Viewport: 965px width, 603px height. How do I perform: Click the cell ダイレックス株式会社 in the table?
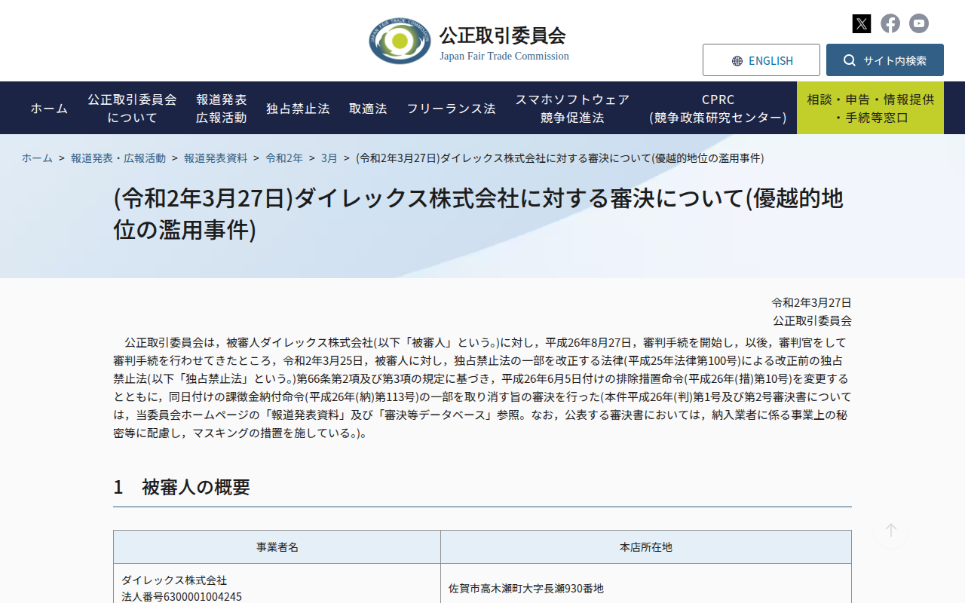[174, 580]
